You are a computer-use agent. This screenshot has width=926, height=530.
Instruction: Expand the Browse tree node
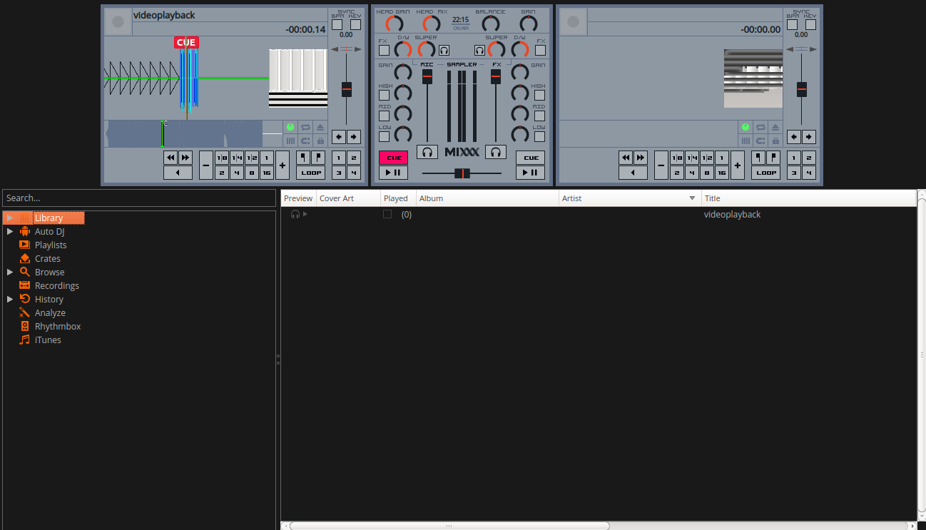(10, 272)
